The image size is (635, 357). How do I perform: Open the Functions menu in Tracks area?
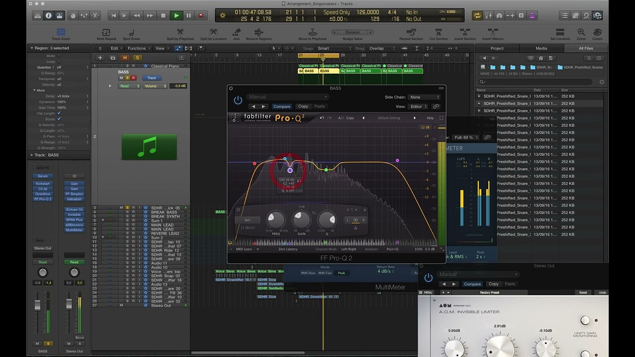[x=138, y=48]
